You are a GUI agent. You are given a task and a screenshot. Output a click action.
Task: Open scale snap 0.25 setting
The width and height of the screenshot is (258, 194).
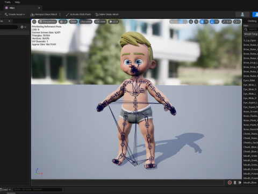click(x=227, y=22)
